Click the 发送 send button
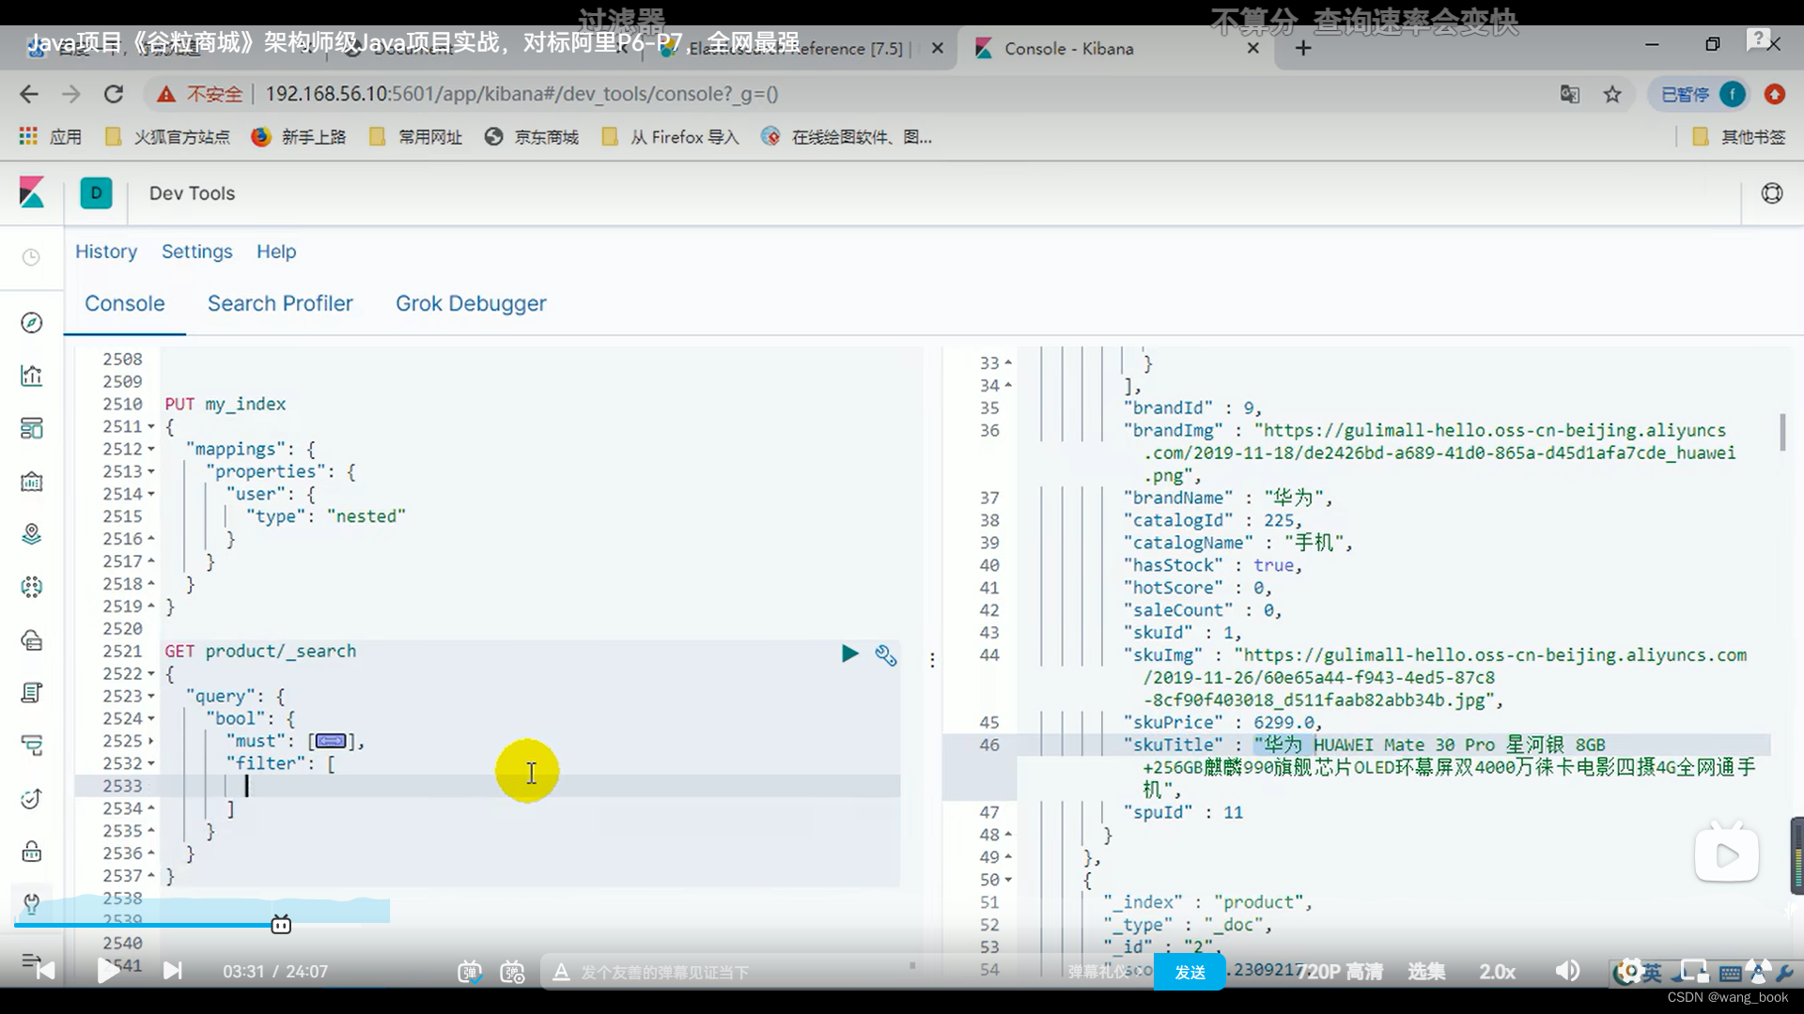 click(x=1190, y=972)
